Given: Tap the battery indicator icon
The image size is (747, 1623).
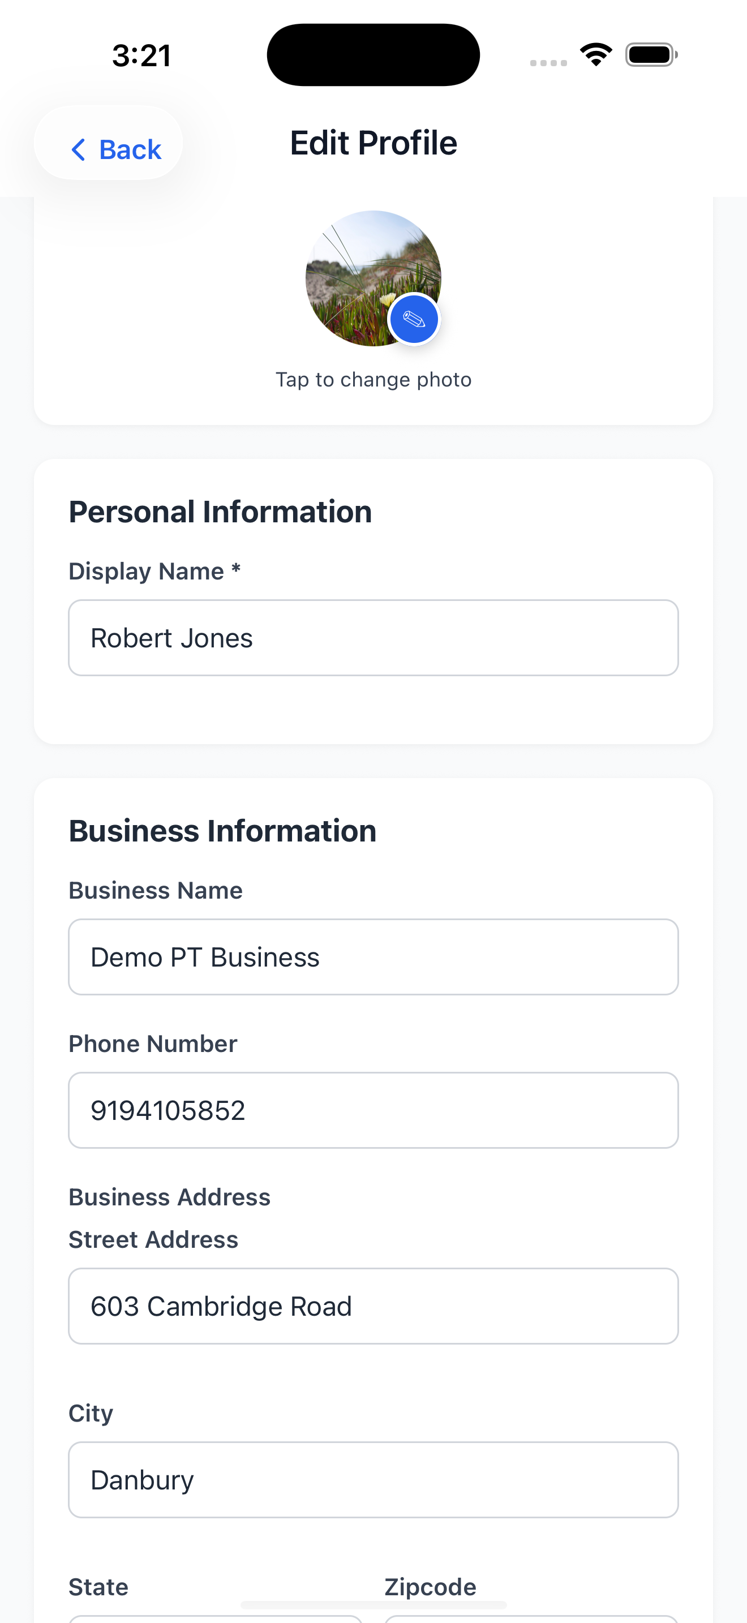Looking at the screenshot, I should pos(651,55).
